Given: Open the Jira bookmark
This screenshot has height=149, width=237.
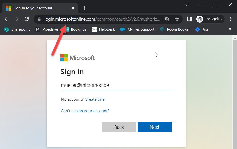Looking at the screenshot, I should click(x=202, y=29).
